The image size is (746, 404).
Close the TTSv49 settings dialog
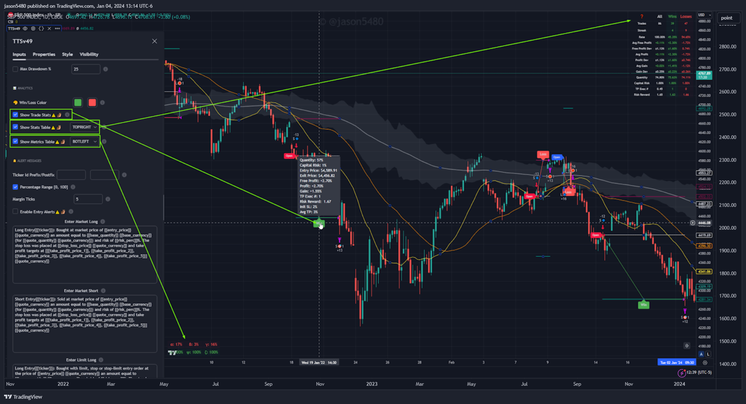tap(154, 41)
